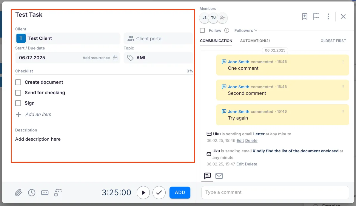Check the Create document checklist item

coord(18,82)
